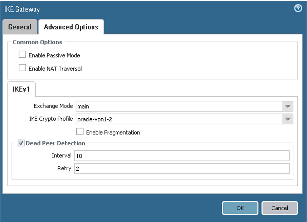The height and width of the screenshot is (222, 307).
Task: Enable Passive Mode
Action: pos(22,54)
